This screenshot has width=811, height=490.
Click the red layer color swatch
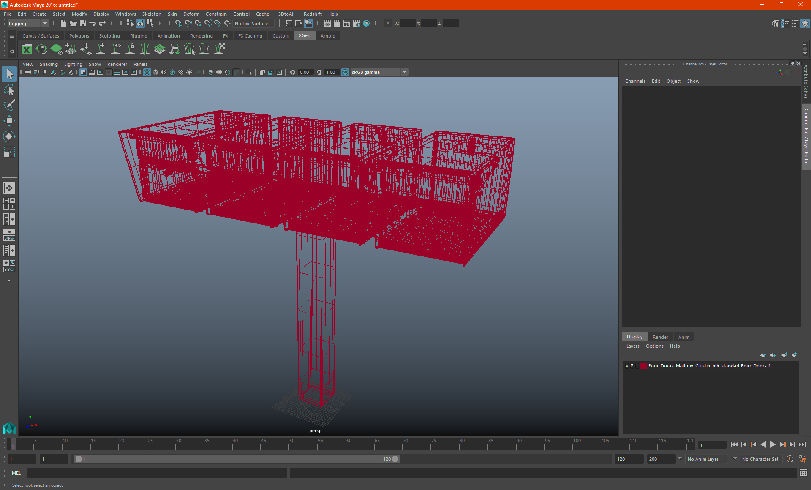tap(643, 366)
